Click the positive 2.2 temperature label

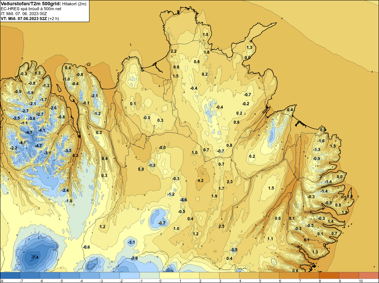[x=174, y=51]
